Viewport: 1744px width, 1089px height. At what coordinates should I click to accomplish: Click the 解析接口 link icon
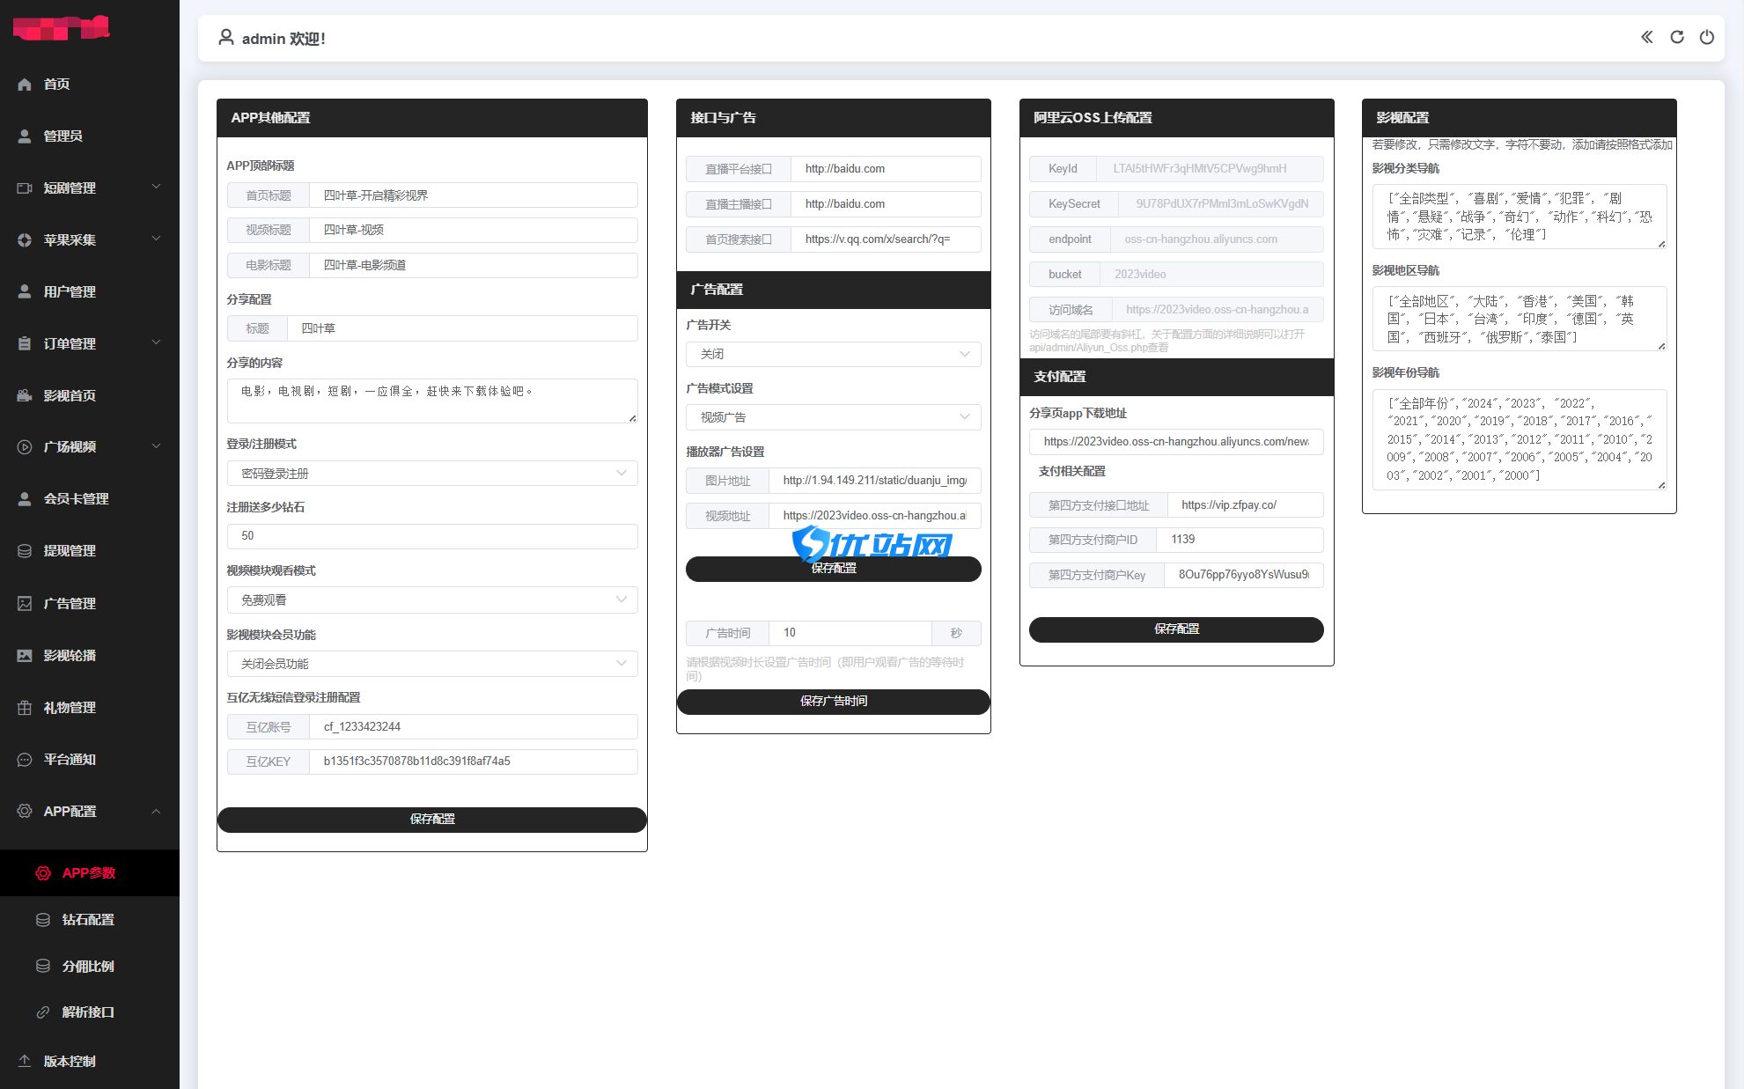pos(42,1012)
